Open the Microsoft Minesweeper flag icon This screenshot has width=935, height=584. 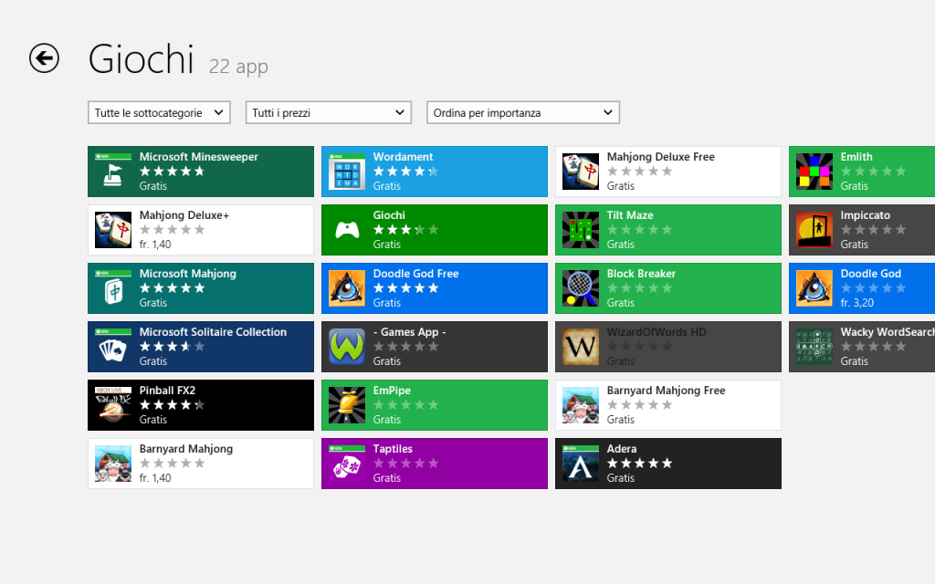[x=113, y=172]
